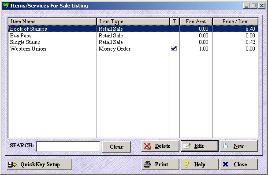Click the New button label
The image size is (268, 175).
point(238,146)
